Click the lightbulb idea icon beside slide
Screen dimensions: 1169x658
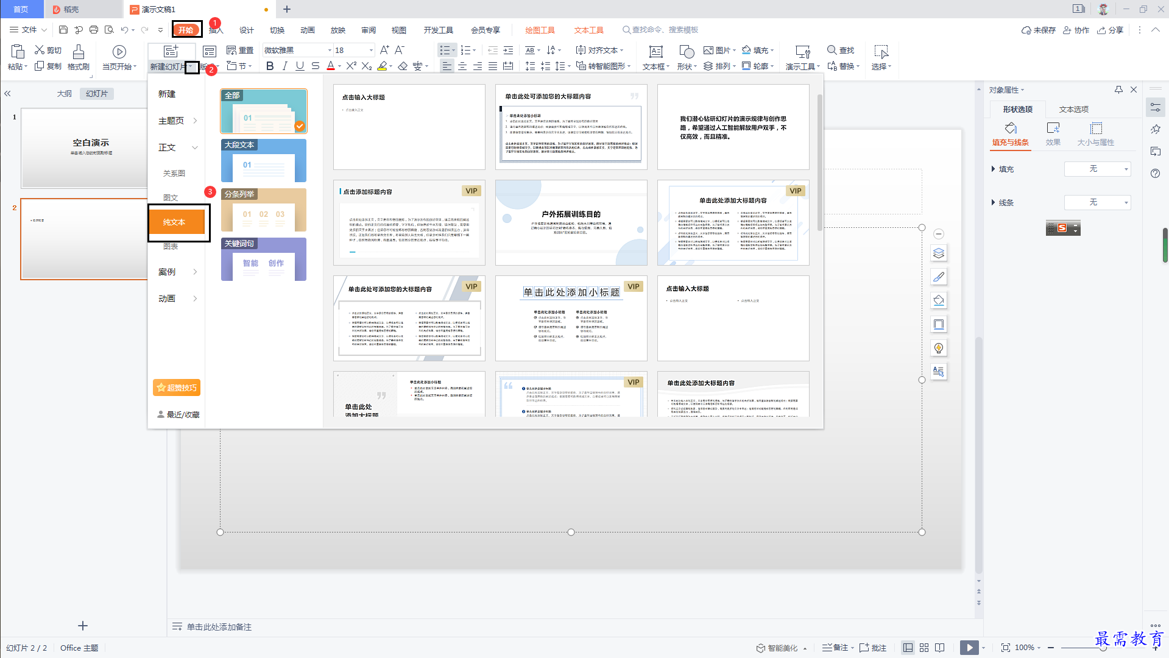(x=939, y=348)
